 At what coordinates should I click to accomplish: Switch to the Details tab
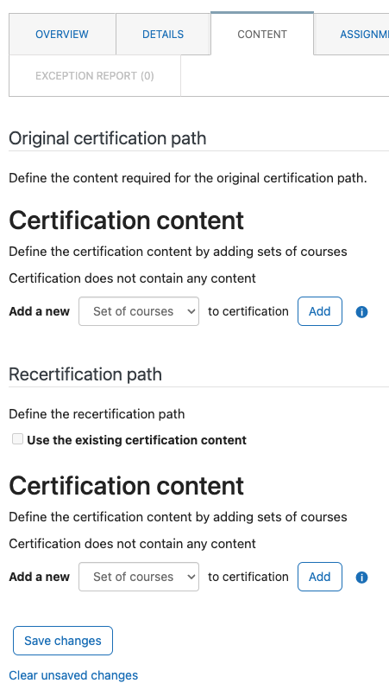coord(163,35)
